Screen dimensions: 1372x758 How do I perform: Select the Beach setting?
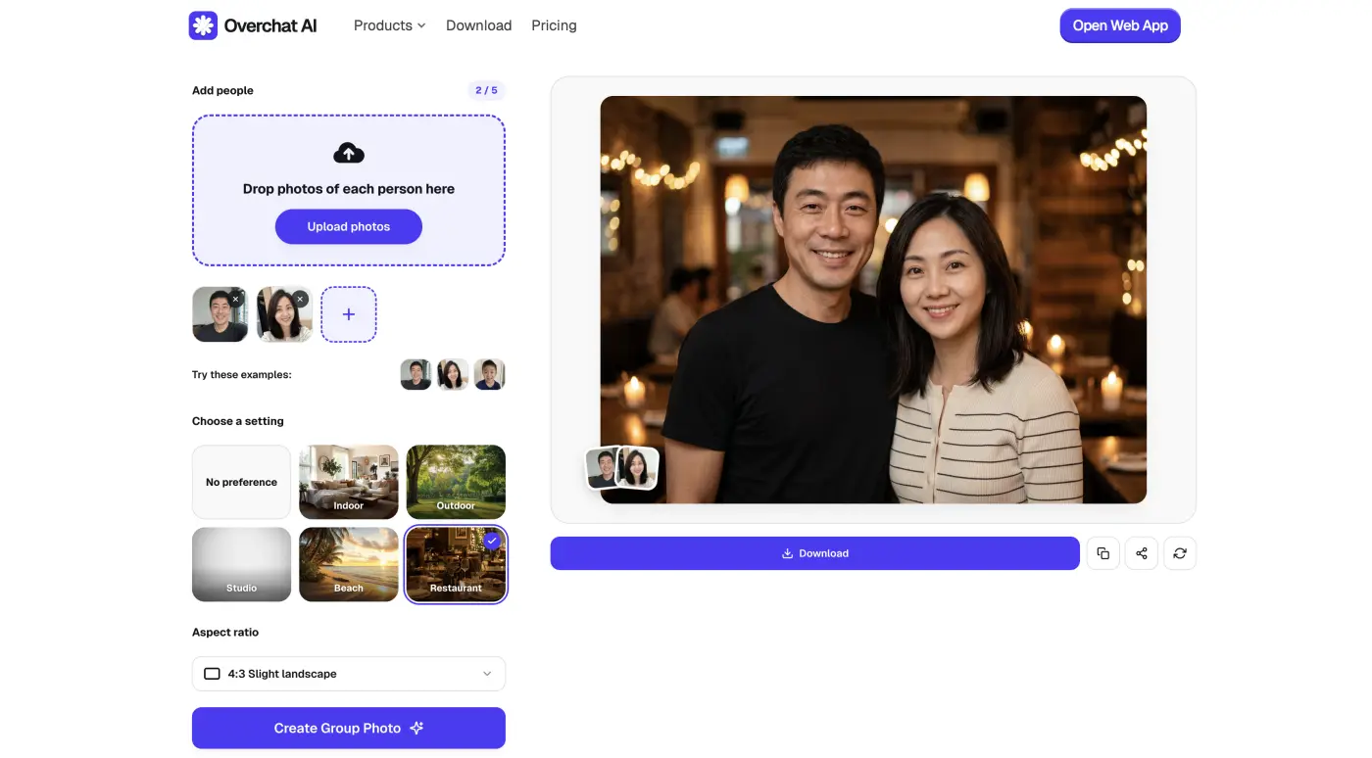tap(349, 564)
